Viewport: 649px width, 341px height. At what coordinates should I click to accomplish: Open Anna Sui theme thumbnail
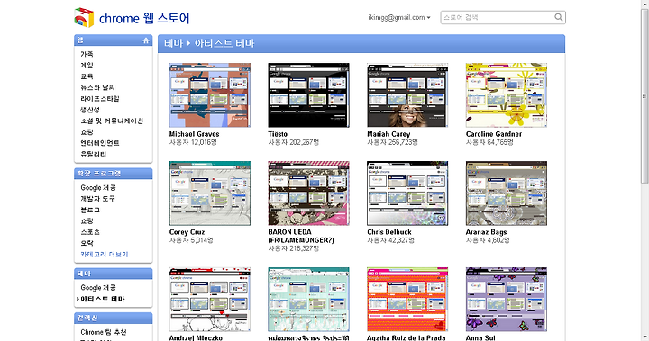(x=507, y=300)
